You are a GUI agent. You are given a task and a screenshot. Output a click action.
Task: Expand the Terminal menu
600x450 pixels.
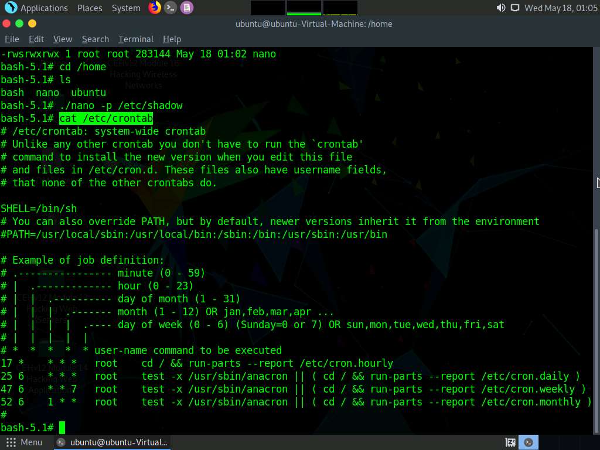[x=136, y=39]
